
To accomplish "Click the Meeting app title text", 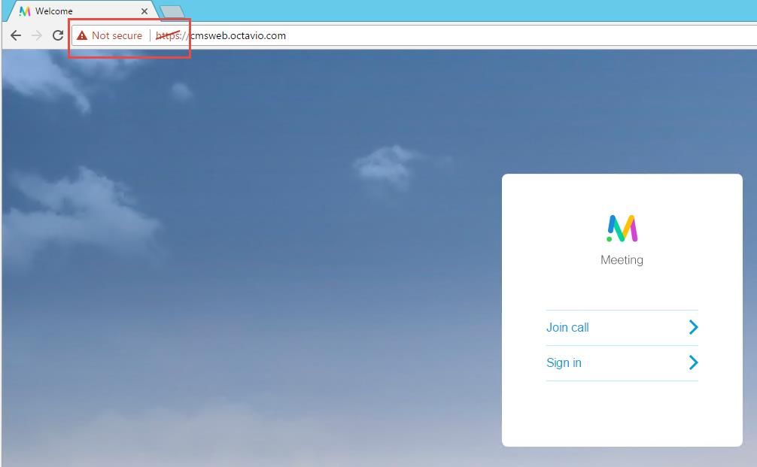I will (622, 260).
